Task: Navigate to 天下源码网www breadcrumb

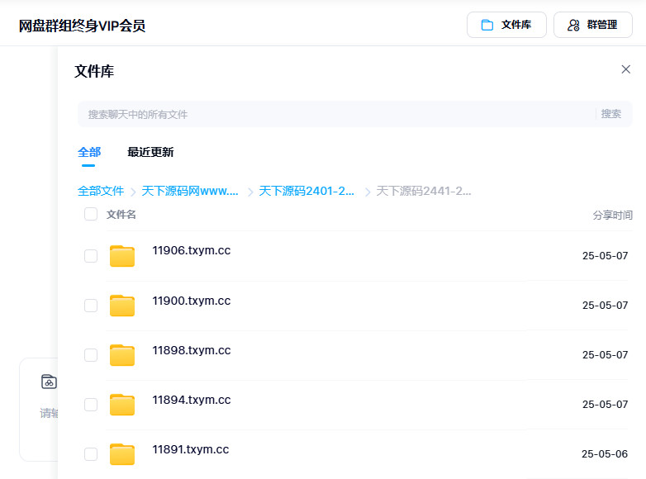Action: [190, 191]
